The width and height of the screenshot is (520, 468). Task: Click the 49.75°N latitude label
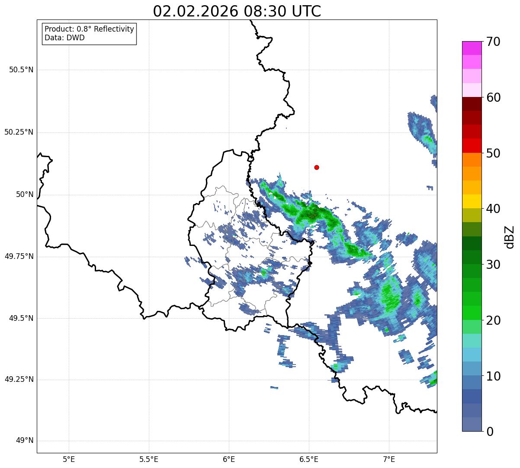pos(19,256)
